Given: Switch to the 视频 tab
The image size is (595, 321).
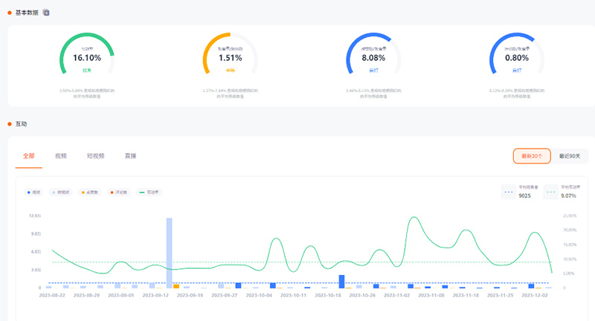Looking at the screenshot, I should point(61,156).
